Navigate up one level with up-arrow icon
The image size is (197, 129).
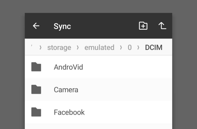[x=162, y=26]
